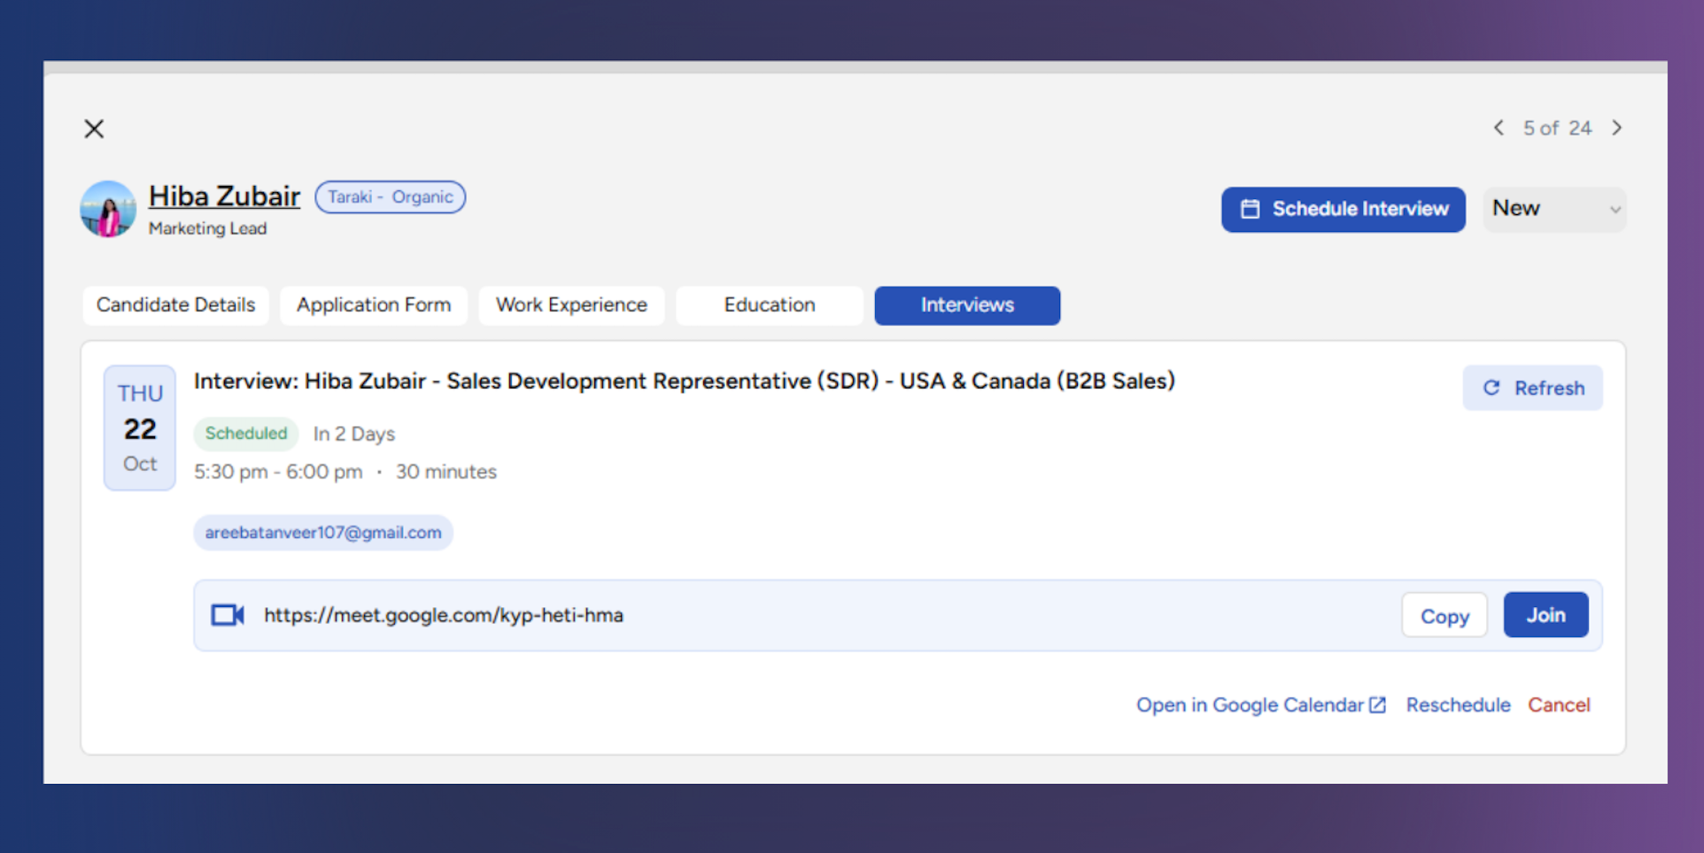Open the Hiba Zubair name link
The width and height of the screenshot is (1704, 853).
point(224,196)
